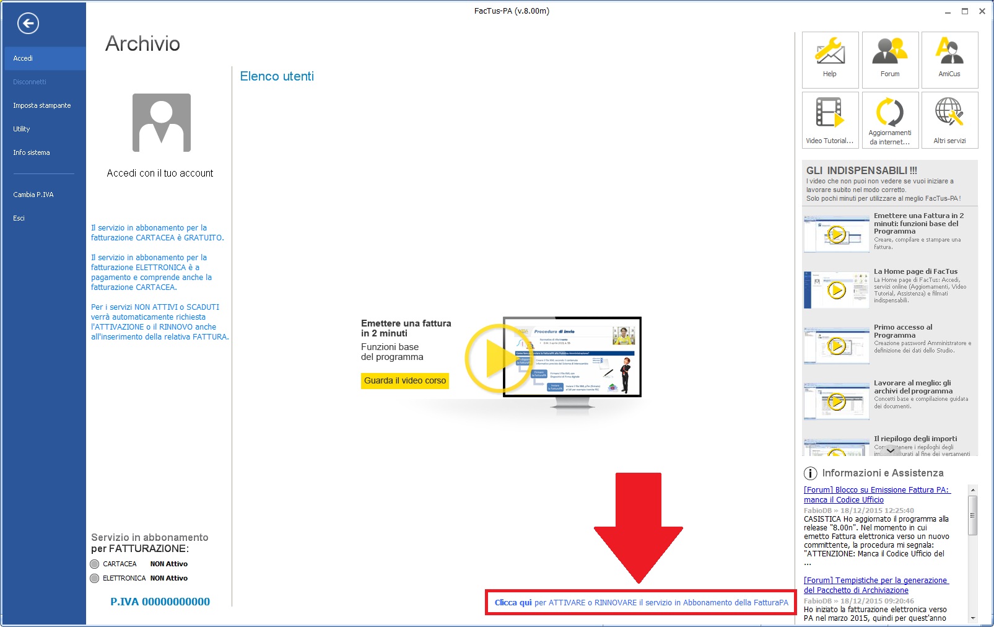Screen dimensions: 994x627
Task: Click 'Emettere una Fattura in 2 minuti' title text
Action: 919,224
